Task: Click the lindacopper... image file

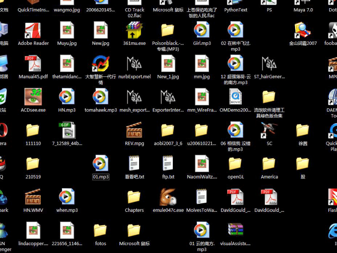Action: tap(33, 230)
